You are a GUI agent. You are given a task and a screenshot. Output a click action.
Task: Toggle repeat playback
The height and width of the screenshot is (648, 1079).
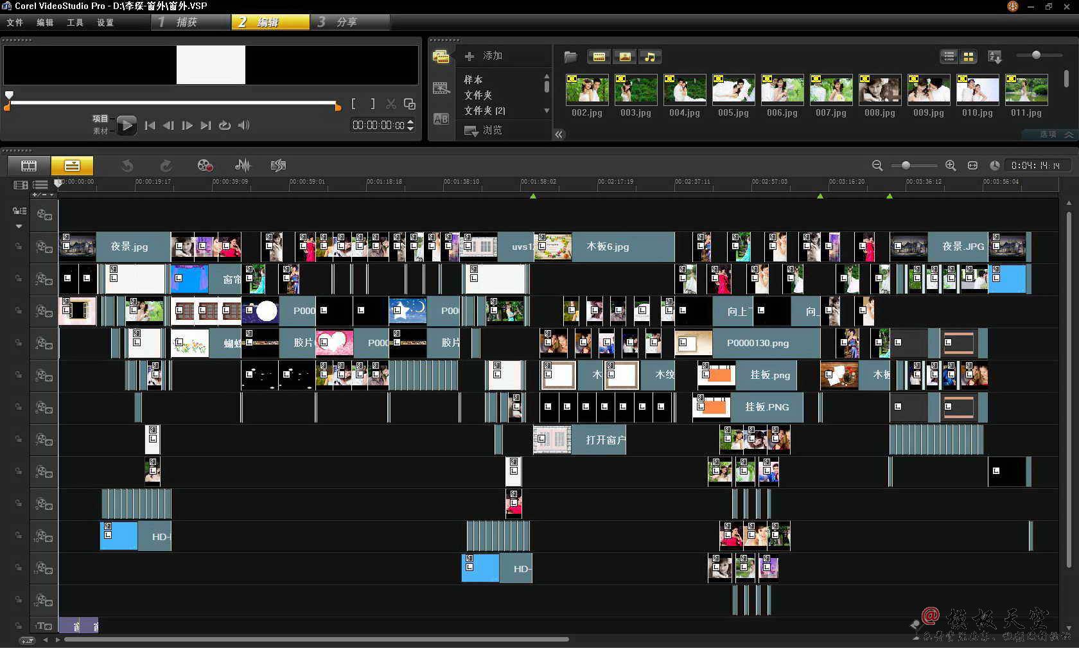[x=224, y=125]
